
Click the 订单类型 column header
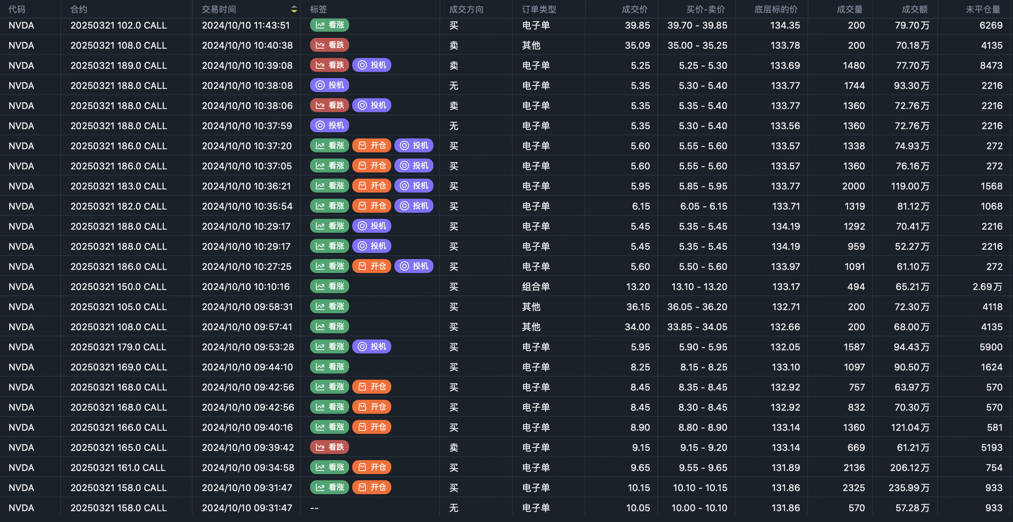point(539,9)
